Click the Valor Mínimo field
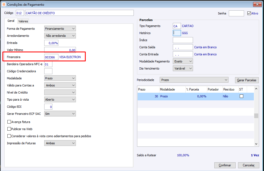The height and width of the screenshot is (171, 264). coord(60,50)
